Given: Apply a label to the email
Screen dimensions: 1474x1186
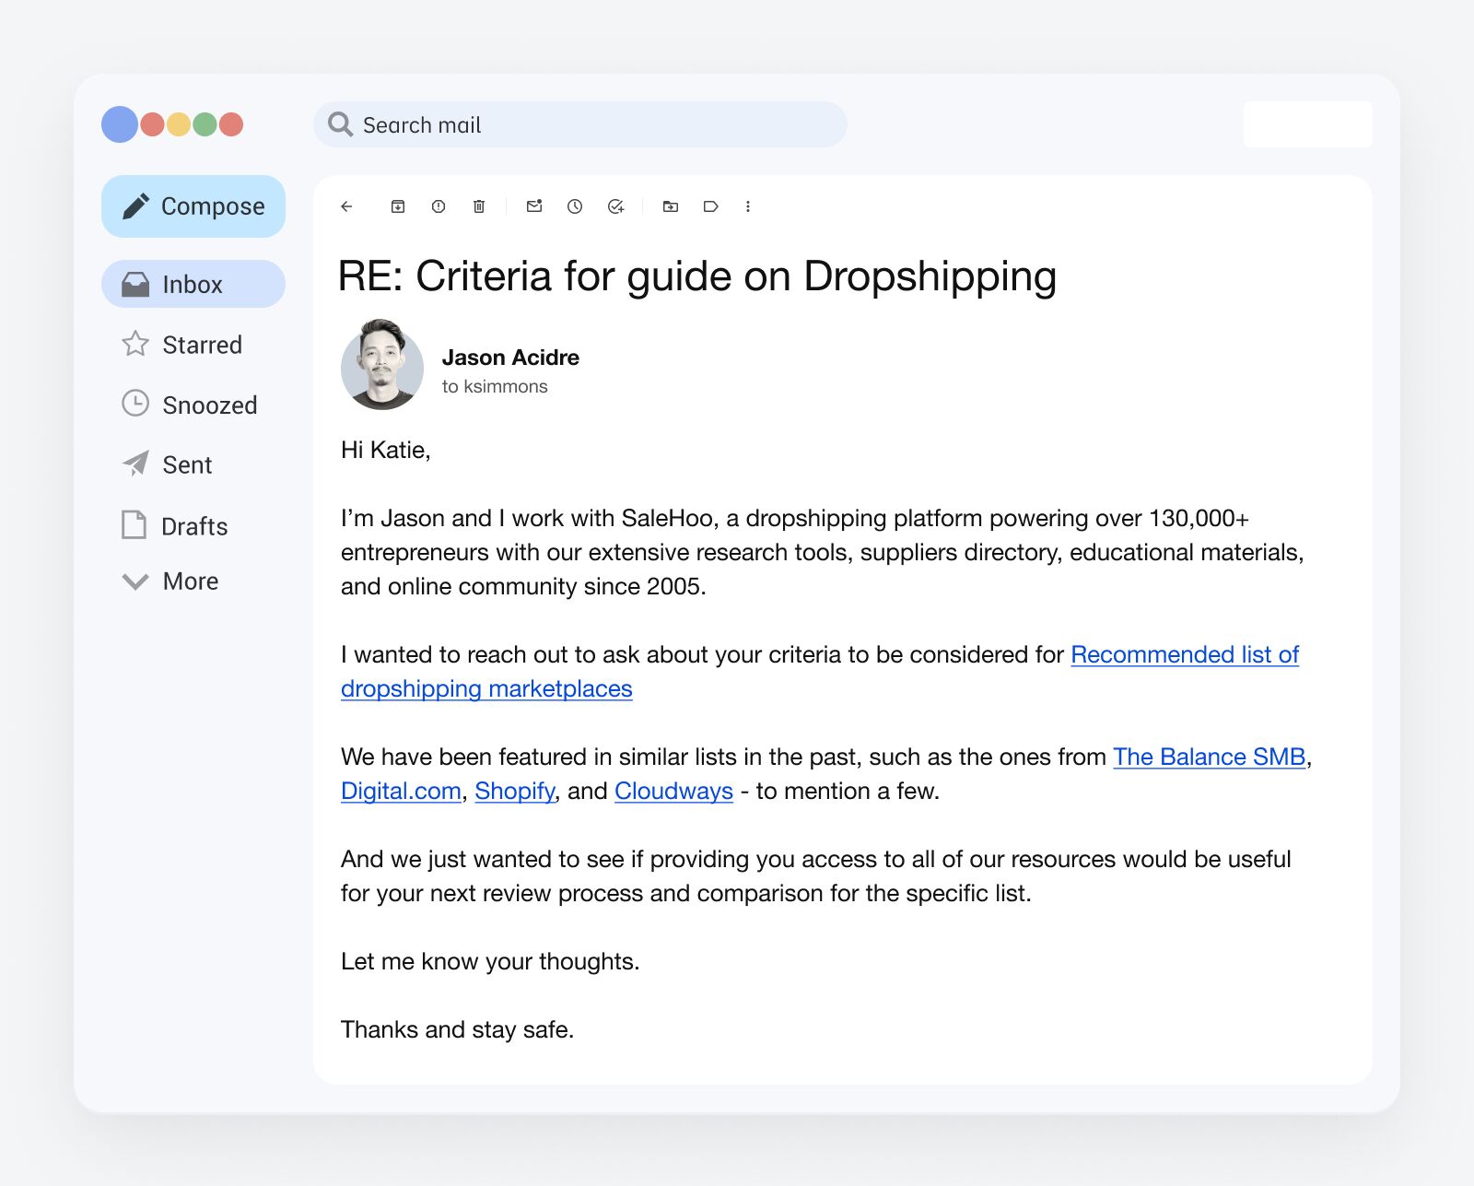Looking at the screenshot, I should pyautogui.click(x=710, y=206).
